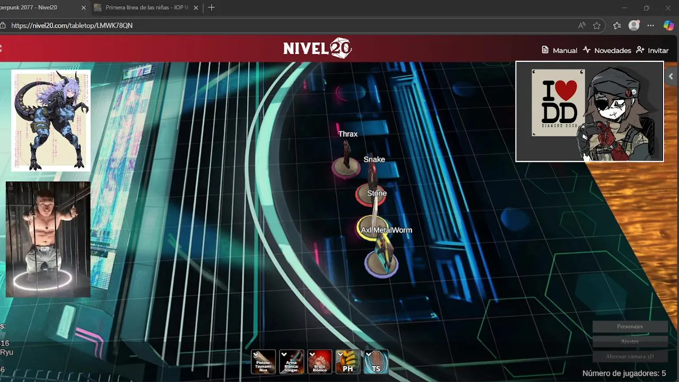Open the caged man image
679x382 pixels.
point(48,239)
